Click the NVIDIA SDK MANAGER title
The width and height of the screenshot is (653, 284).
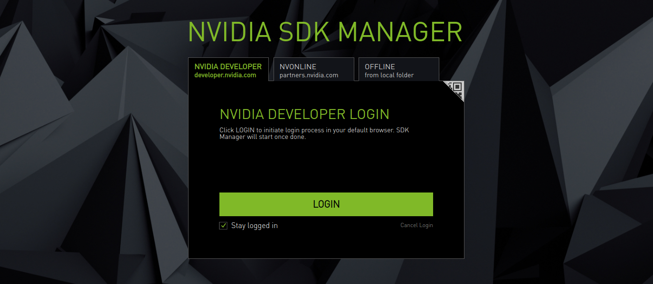click(325, 32)
